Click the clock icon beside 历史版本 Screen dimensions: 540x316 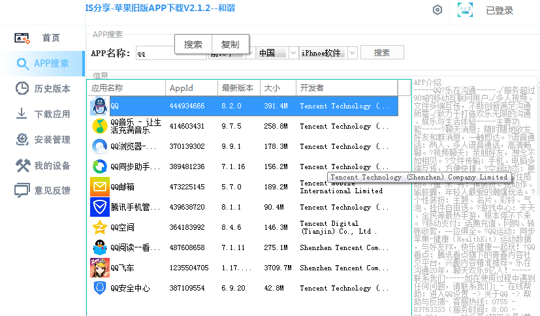point(22,88)
